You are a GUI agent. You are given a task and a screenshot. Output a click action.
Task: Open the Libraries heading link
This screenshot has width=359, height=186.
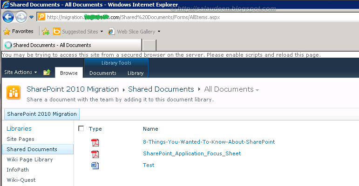[x=19, y=129]
